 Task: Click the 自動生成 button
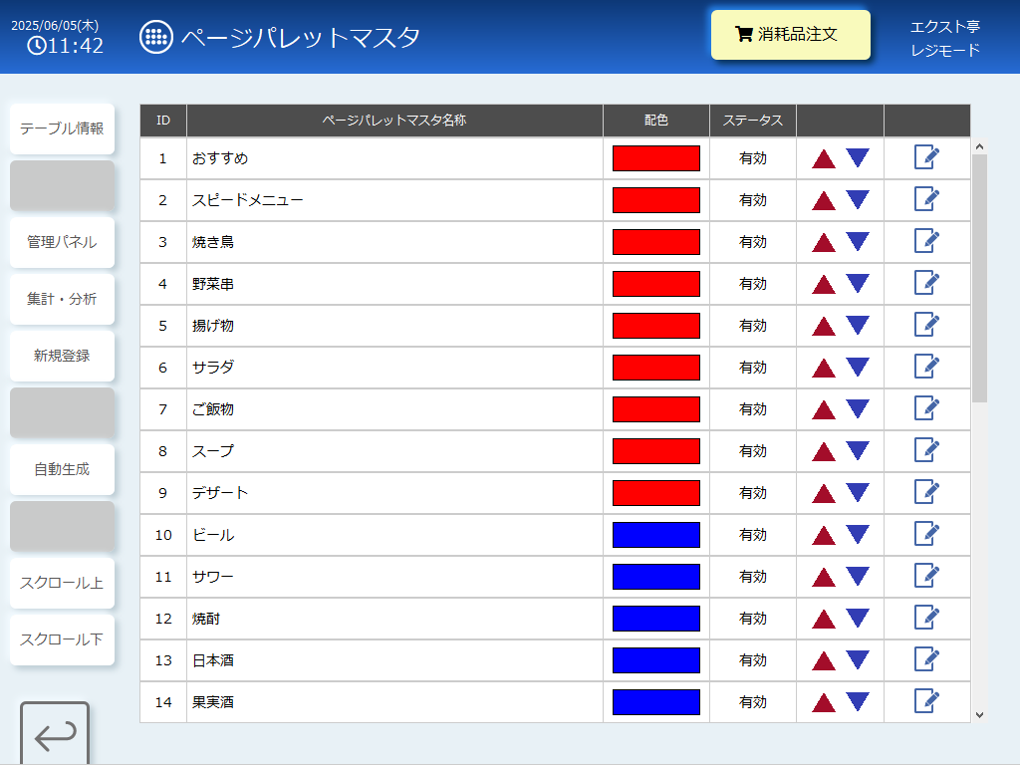click(62, 469)
